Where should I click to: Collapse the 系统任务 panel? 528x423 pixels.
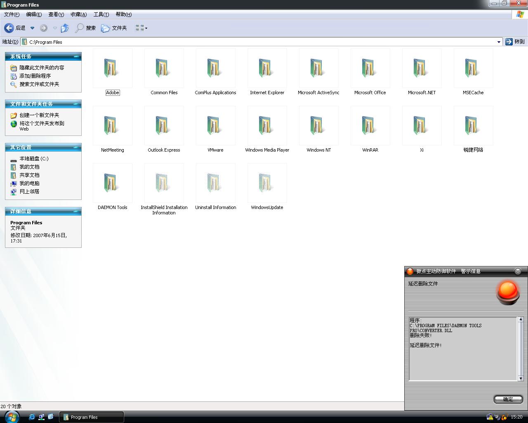coord(76,57)
